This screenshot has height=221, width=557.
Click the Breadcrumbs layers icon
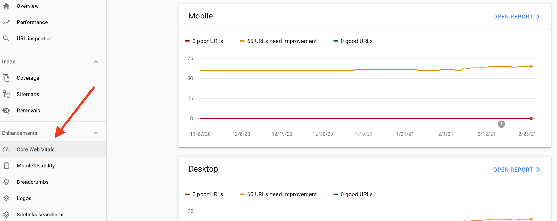6,182
